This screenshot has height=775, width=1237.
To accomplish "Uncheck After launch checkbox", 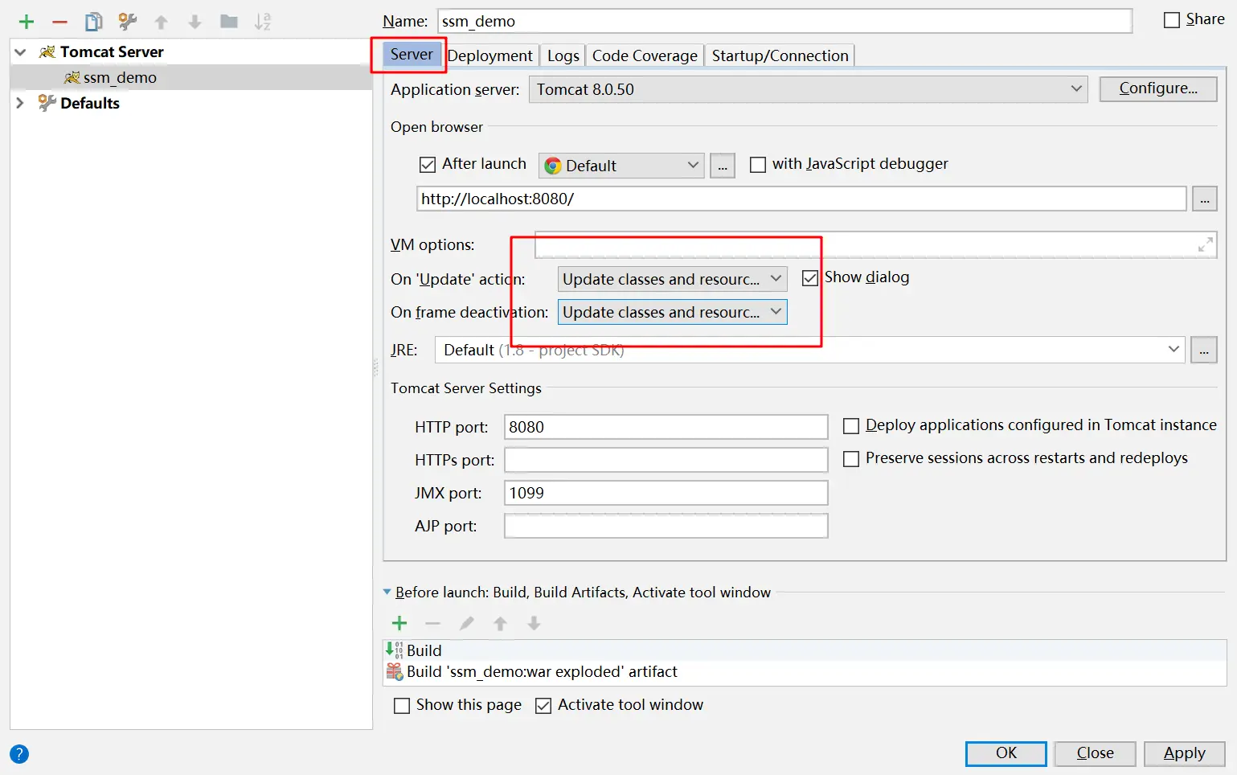I will 428,165.
